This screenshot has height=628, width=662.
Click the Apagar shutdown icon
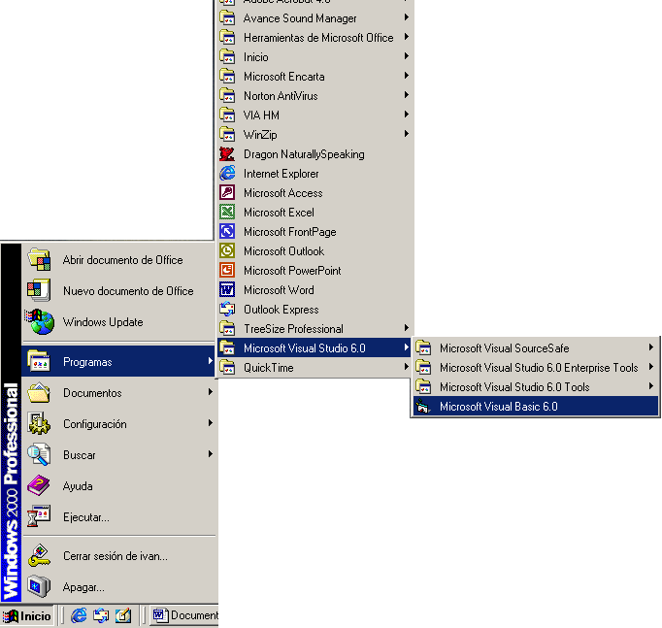click(x=39, y=586)
